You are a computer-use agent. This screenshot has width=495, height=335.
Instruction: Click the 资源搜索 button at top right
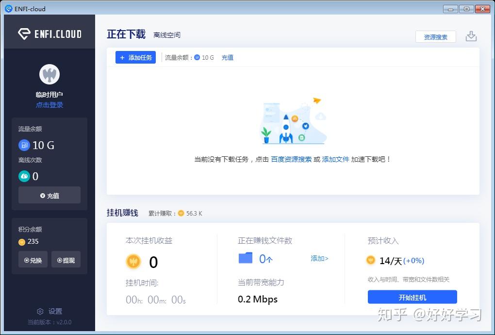pyautogui.click(x=435, y=36)
